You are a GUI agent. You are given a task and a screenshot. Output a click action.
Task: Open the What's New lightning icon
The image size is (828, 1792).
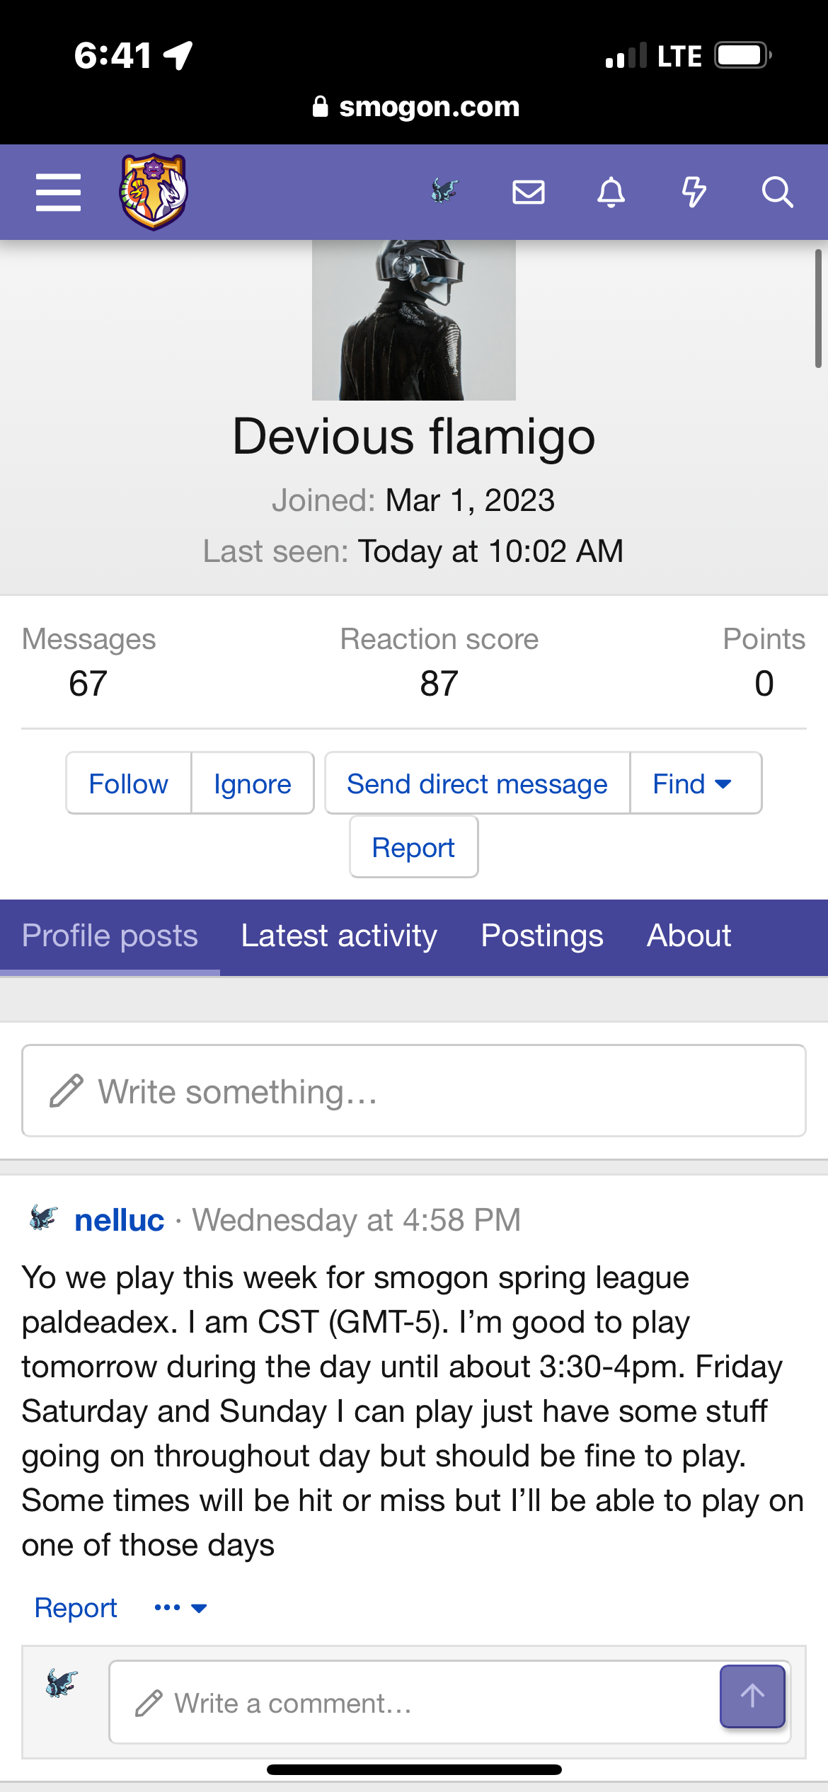[x=694, y=192]
